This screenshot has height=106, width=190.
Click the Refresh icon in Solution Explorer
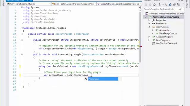[x=170, y=5]
